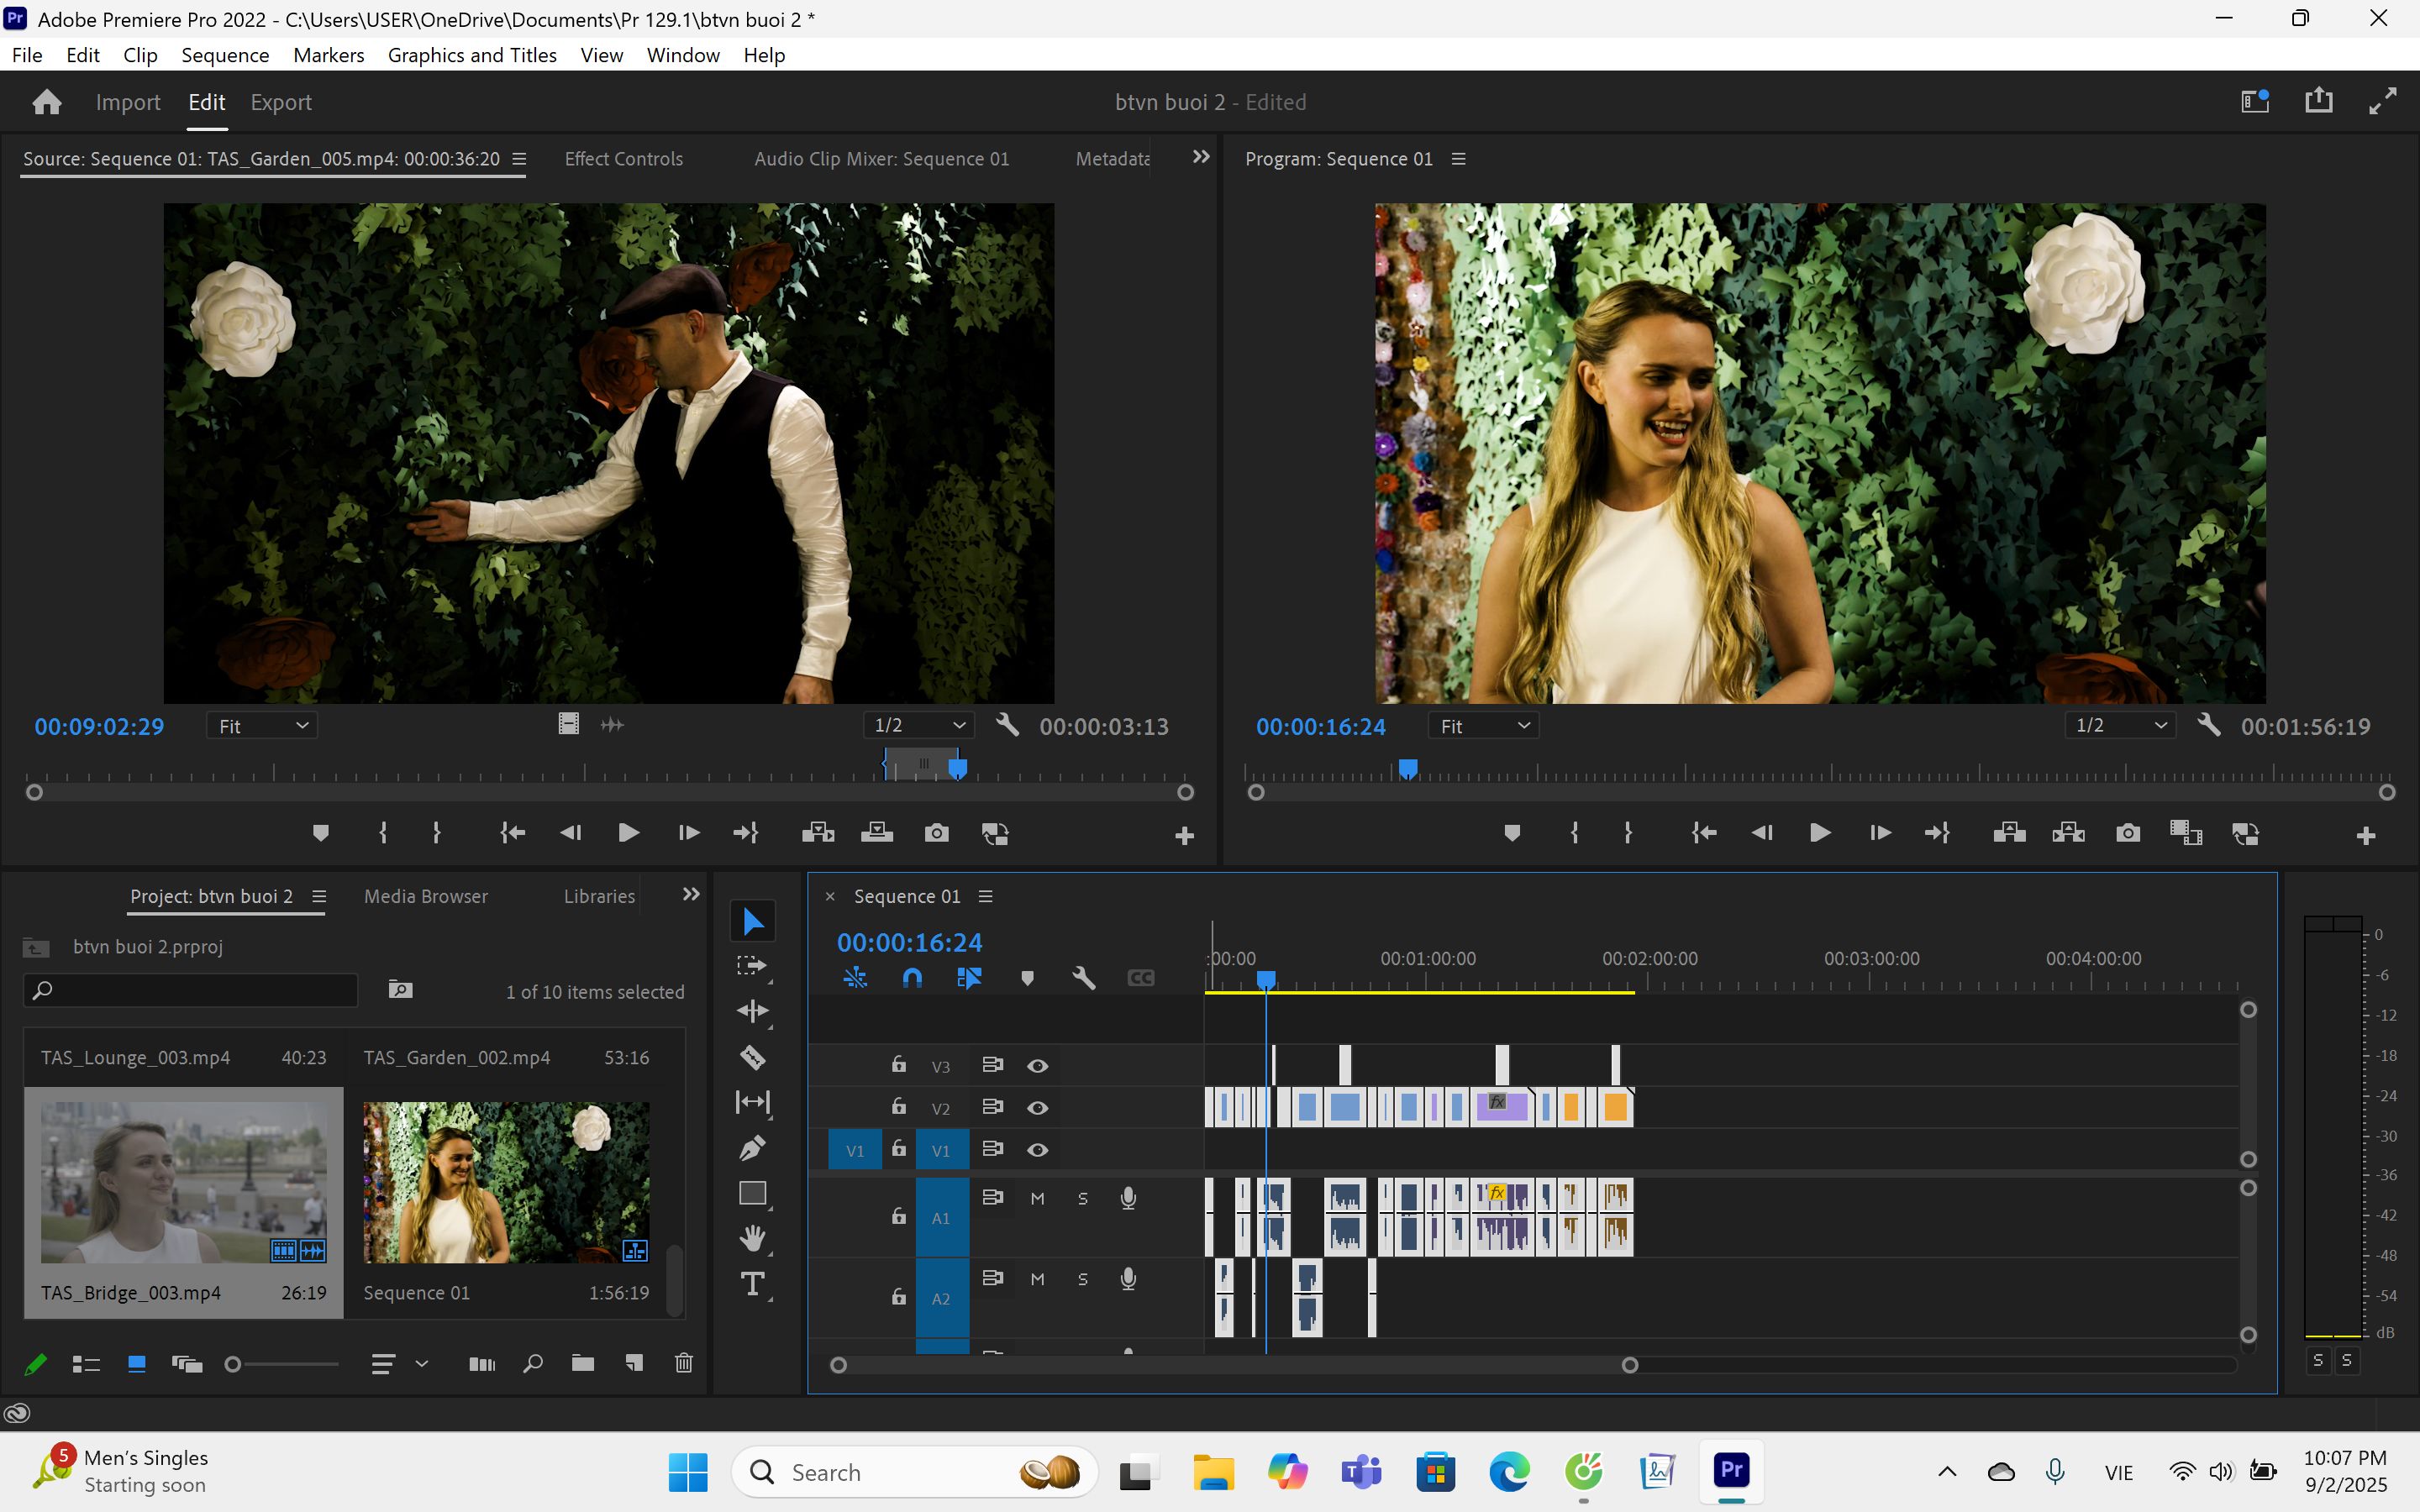This screenshot has width=2420, height=1512.
Task: Add marker in timeline header
Action: click(1027, 977)
